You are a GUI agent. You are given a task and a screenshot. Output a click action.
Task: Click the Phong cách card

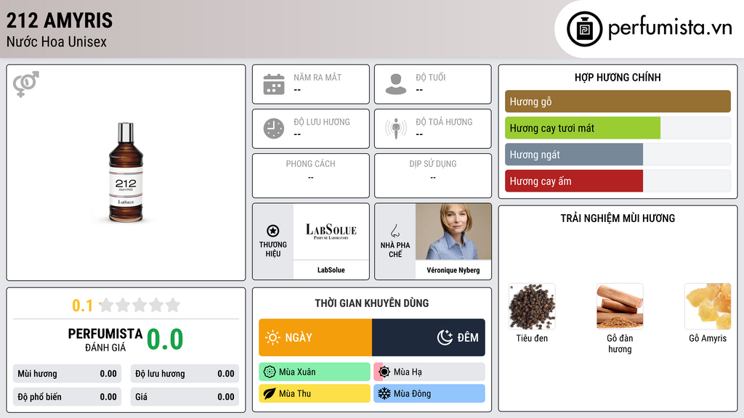coord(311,176)
